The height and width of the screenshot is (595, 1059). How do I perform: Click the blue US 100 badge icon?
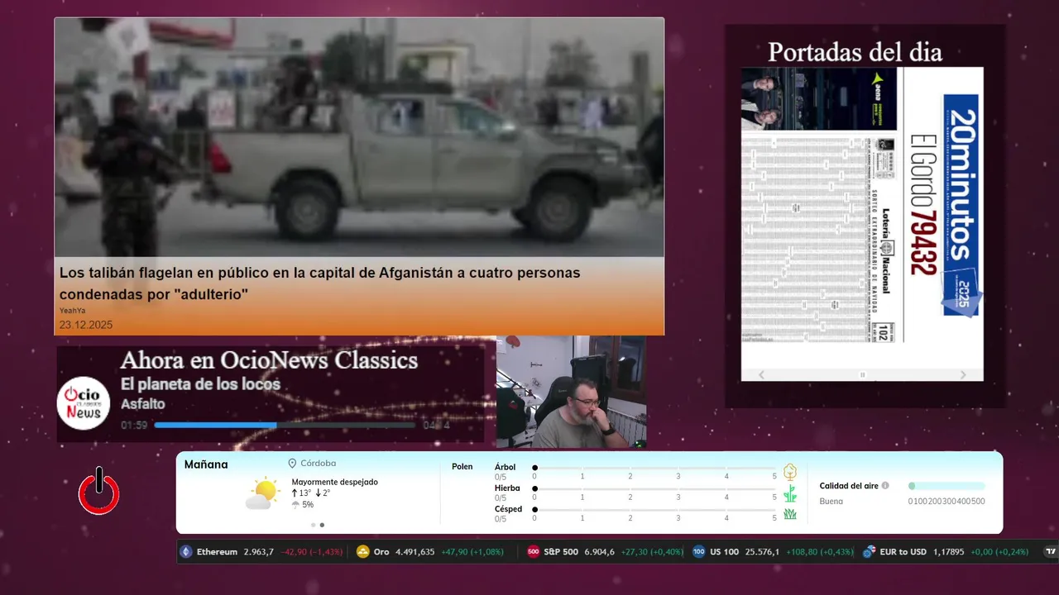pos(699,552)
